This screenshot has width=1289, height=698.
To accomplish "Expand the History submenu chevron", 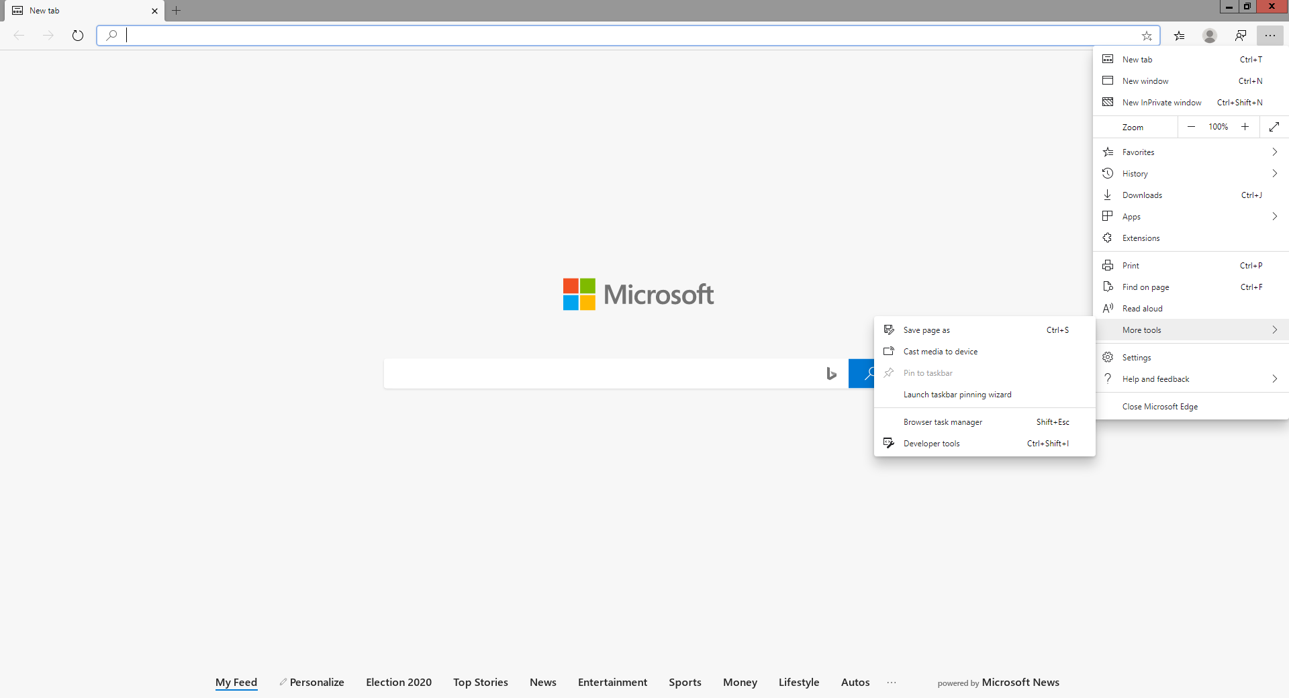I will click(1274, 173).
